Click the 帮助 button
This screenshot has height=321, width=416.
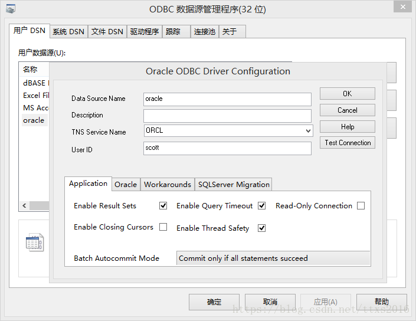click(x=382, y=302)
